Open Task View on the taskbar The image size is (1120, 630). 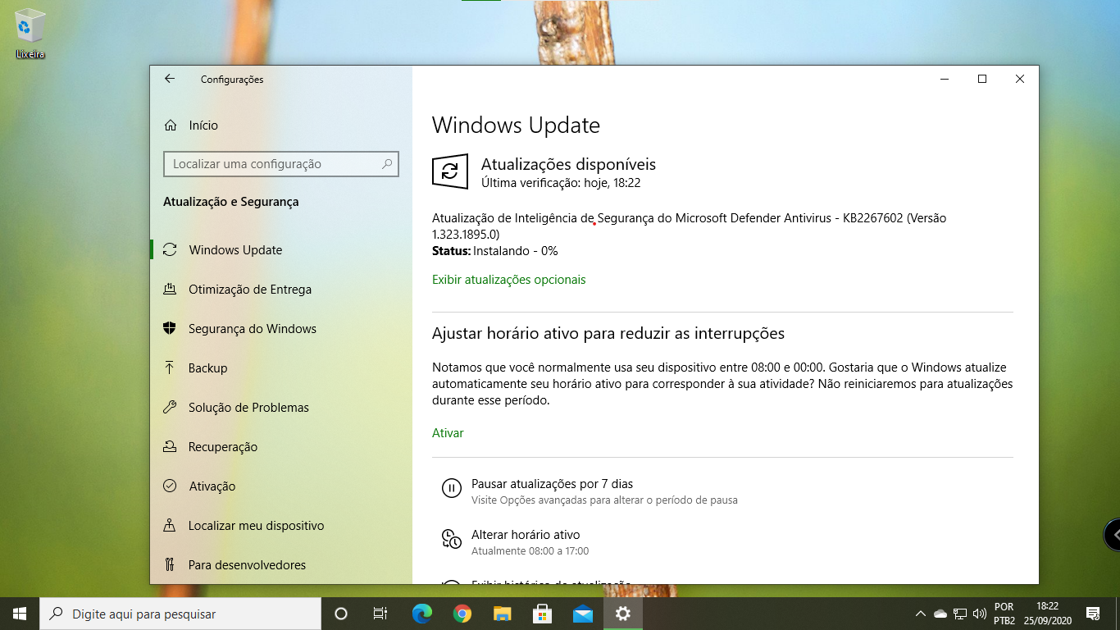point(380,614)
